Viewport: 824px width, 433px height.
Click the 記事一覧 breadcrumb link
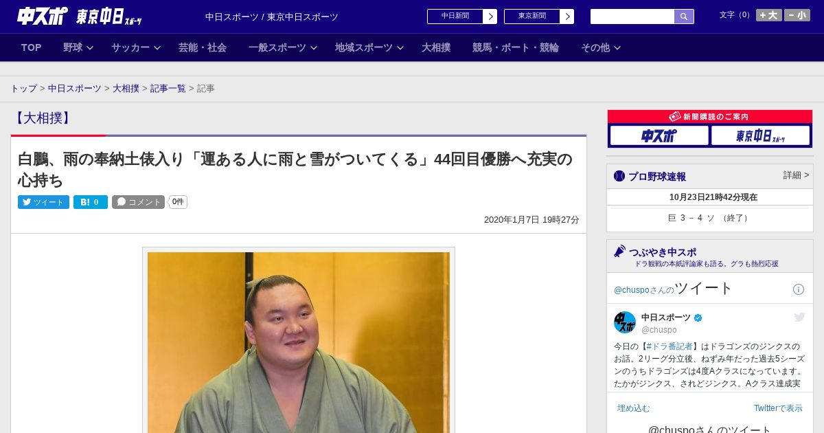point(168,89)
